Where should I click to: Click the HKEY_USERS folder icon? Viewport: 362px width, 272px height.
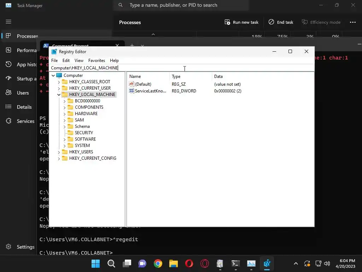point(65,152)
